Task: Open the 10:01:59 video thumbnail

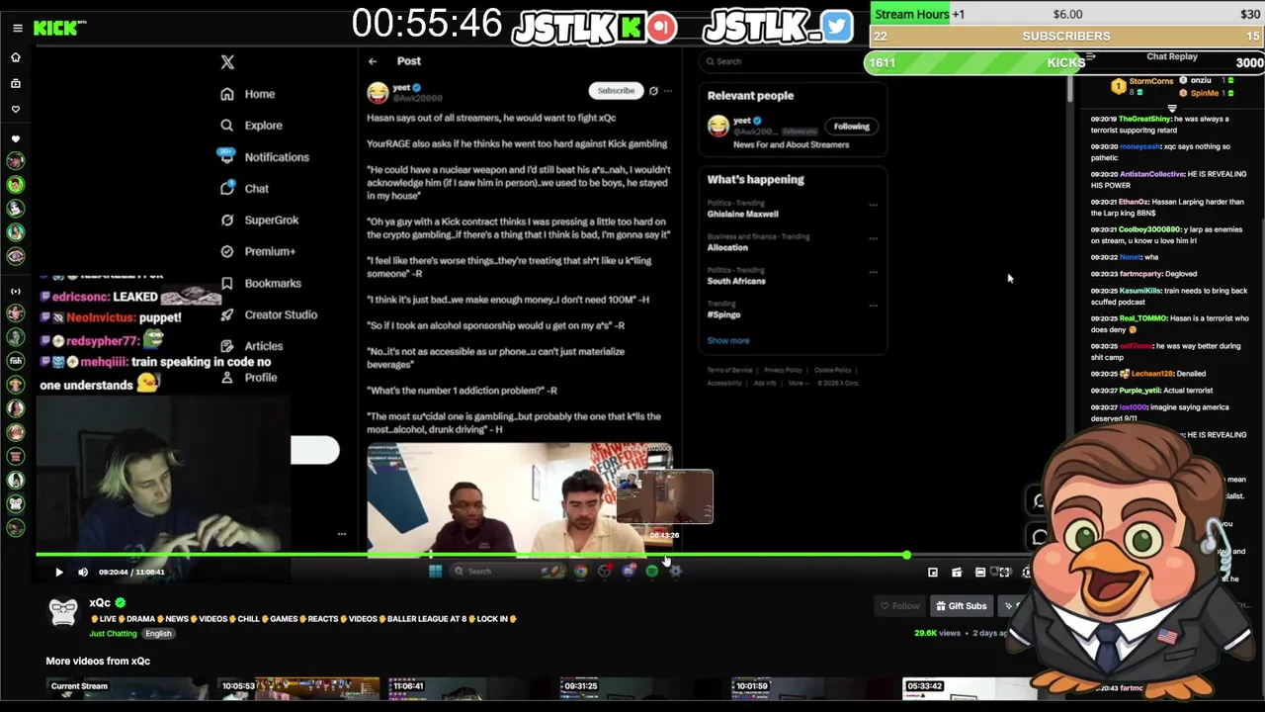Action: (811, 689)
